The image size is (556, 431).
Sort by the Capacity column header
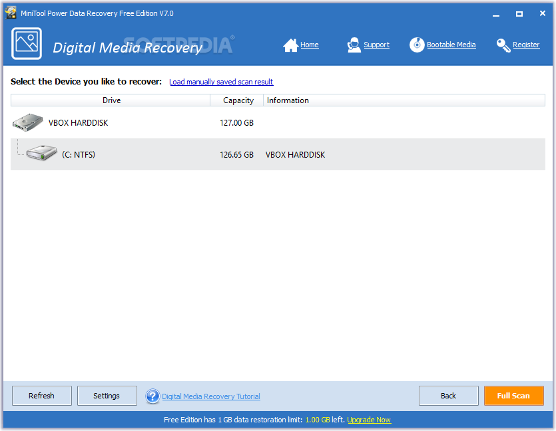[237, 100]
